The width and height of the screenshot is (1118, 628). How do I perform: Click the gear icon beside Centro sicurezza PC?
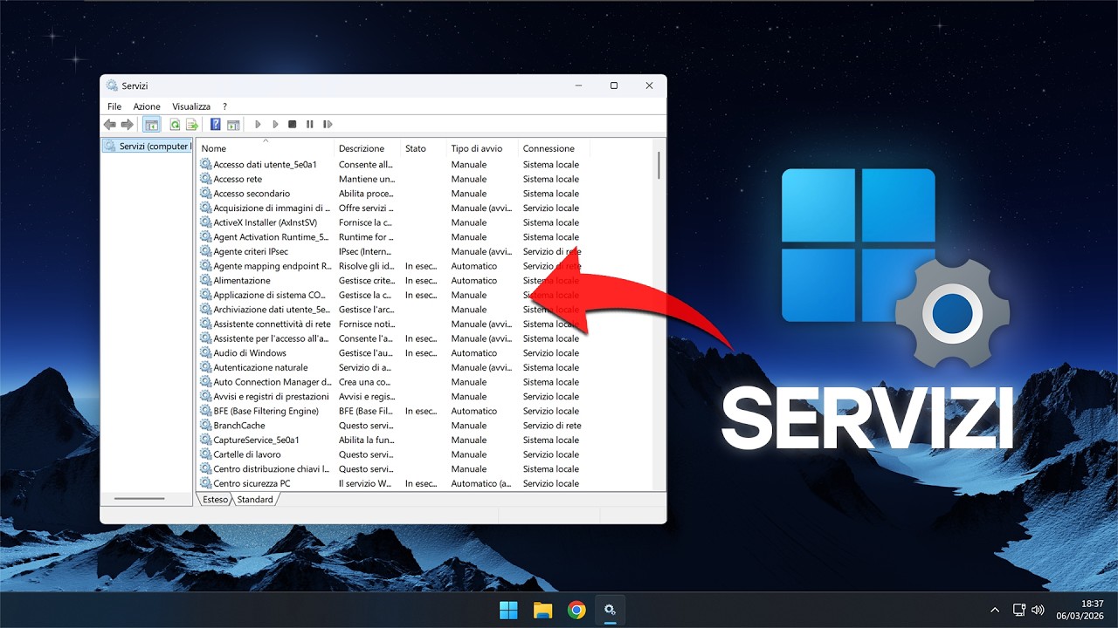click(x=206, y=483)
